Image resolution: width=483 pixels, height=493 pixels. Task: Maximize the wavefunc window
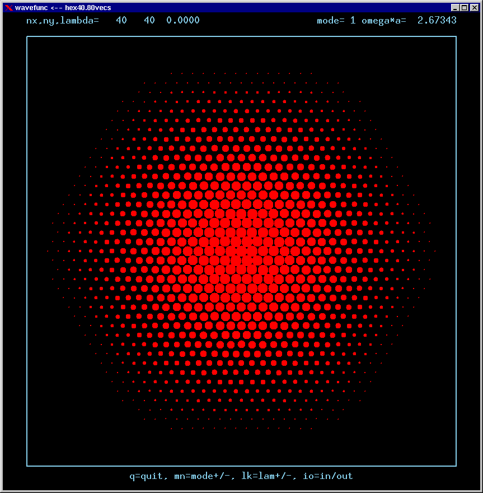click(x=465, y=7)
